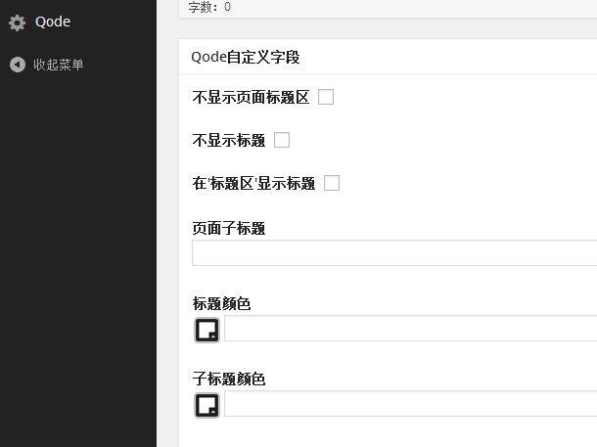Click the collapse menu arrow icon

18,65
